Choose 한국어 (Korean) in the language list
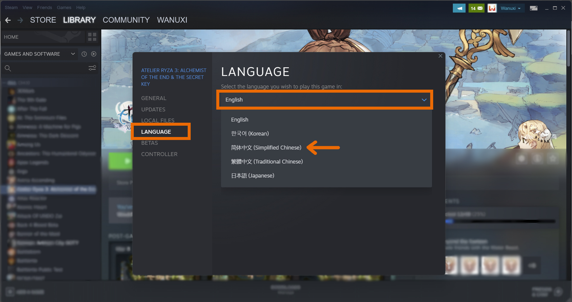The width and height of the screenshot is (572, 302). (x=250, y=133)
